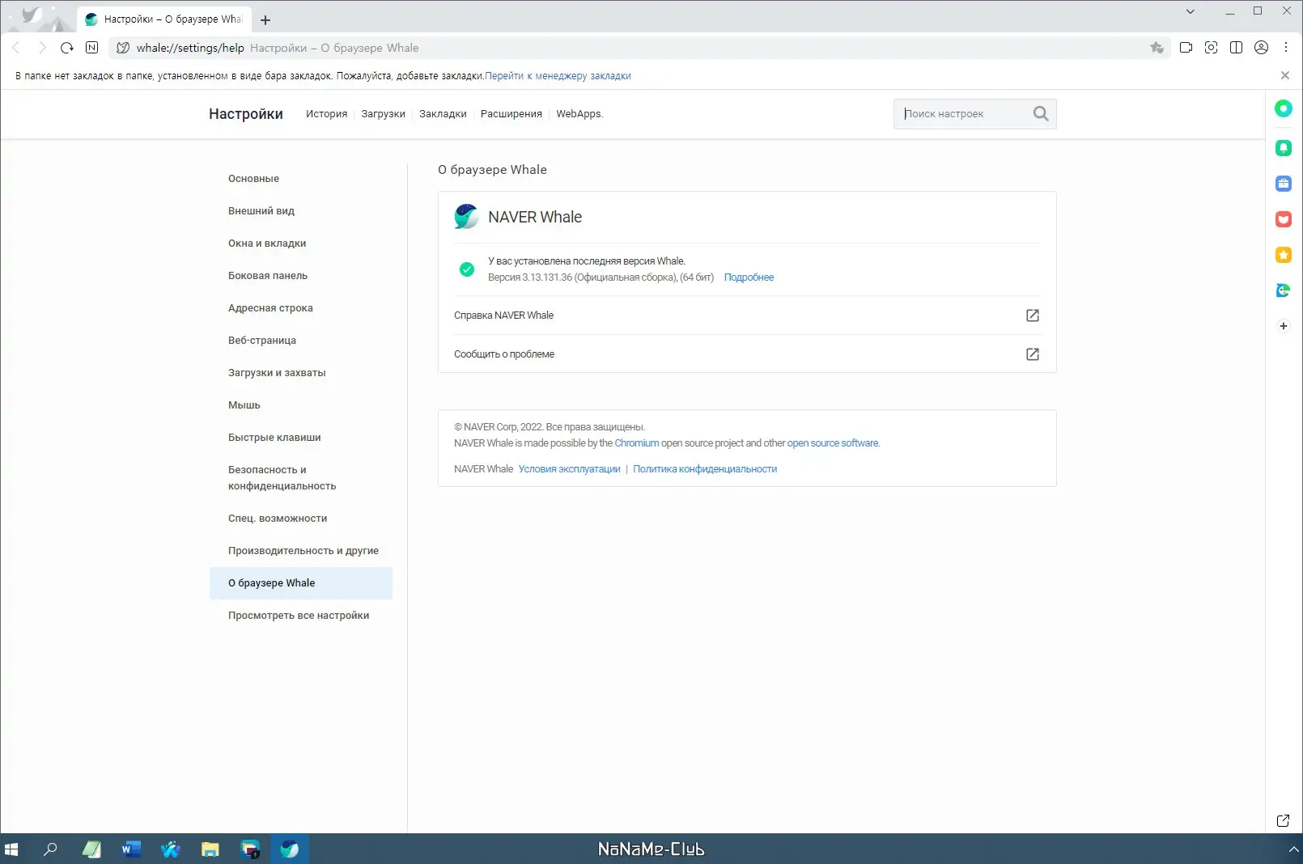Open the Whale parrot assistant sidebar icon
The width and height of the screenshot is (1303, 864).
click(1284, 290)
